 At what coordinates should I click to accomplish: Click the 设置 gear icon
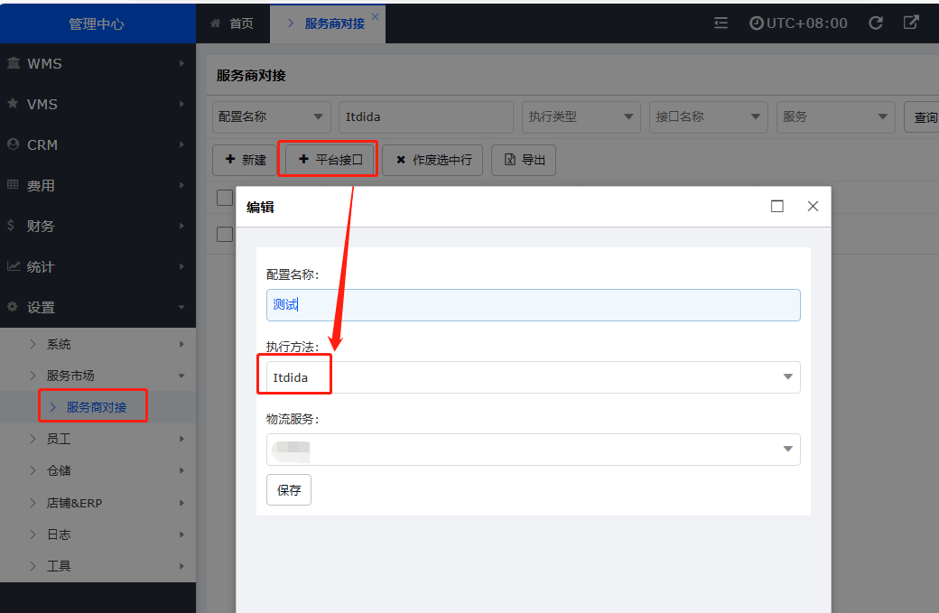[x=13, y=307]
